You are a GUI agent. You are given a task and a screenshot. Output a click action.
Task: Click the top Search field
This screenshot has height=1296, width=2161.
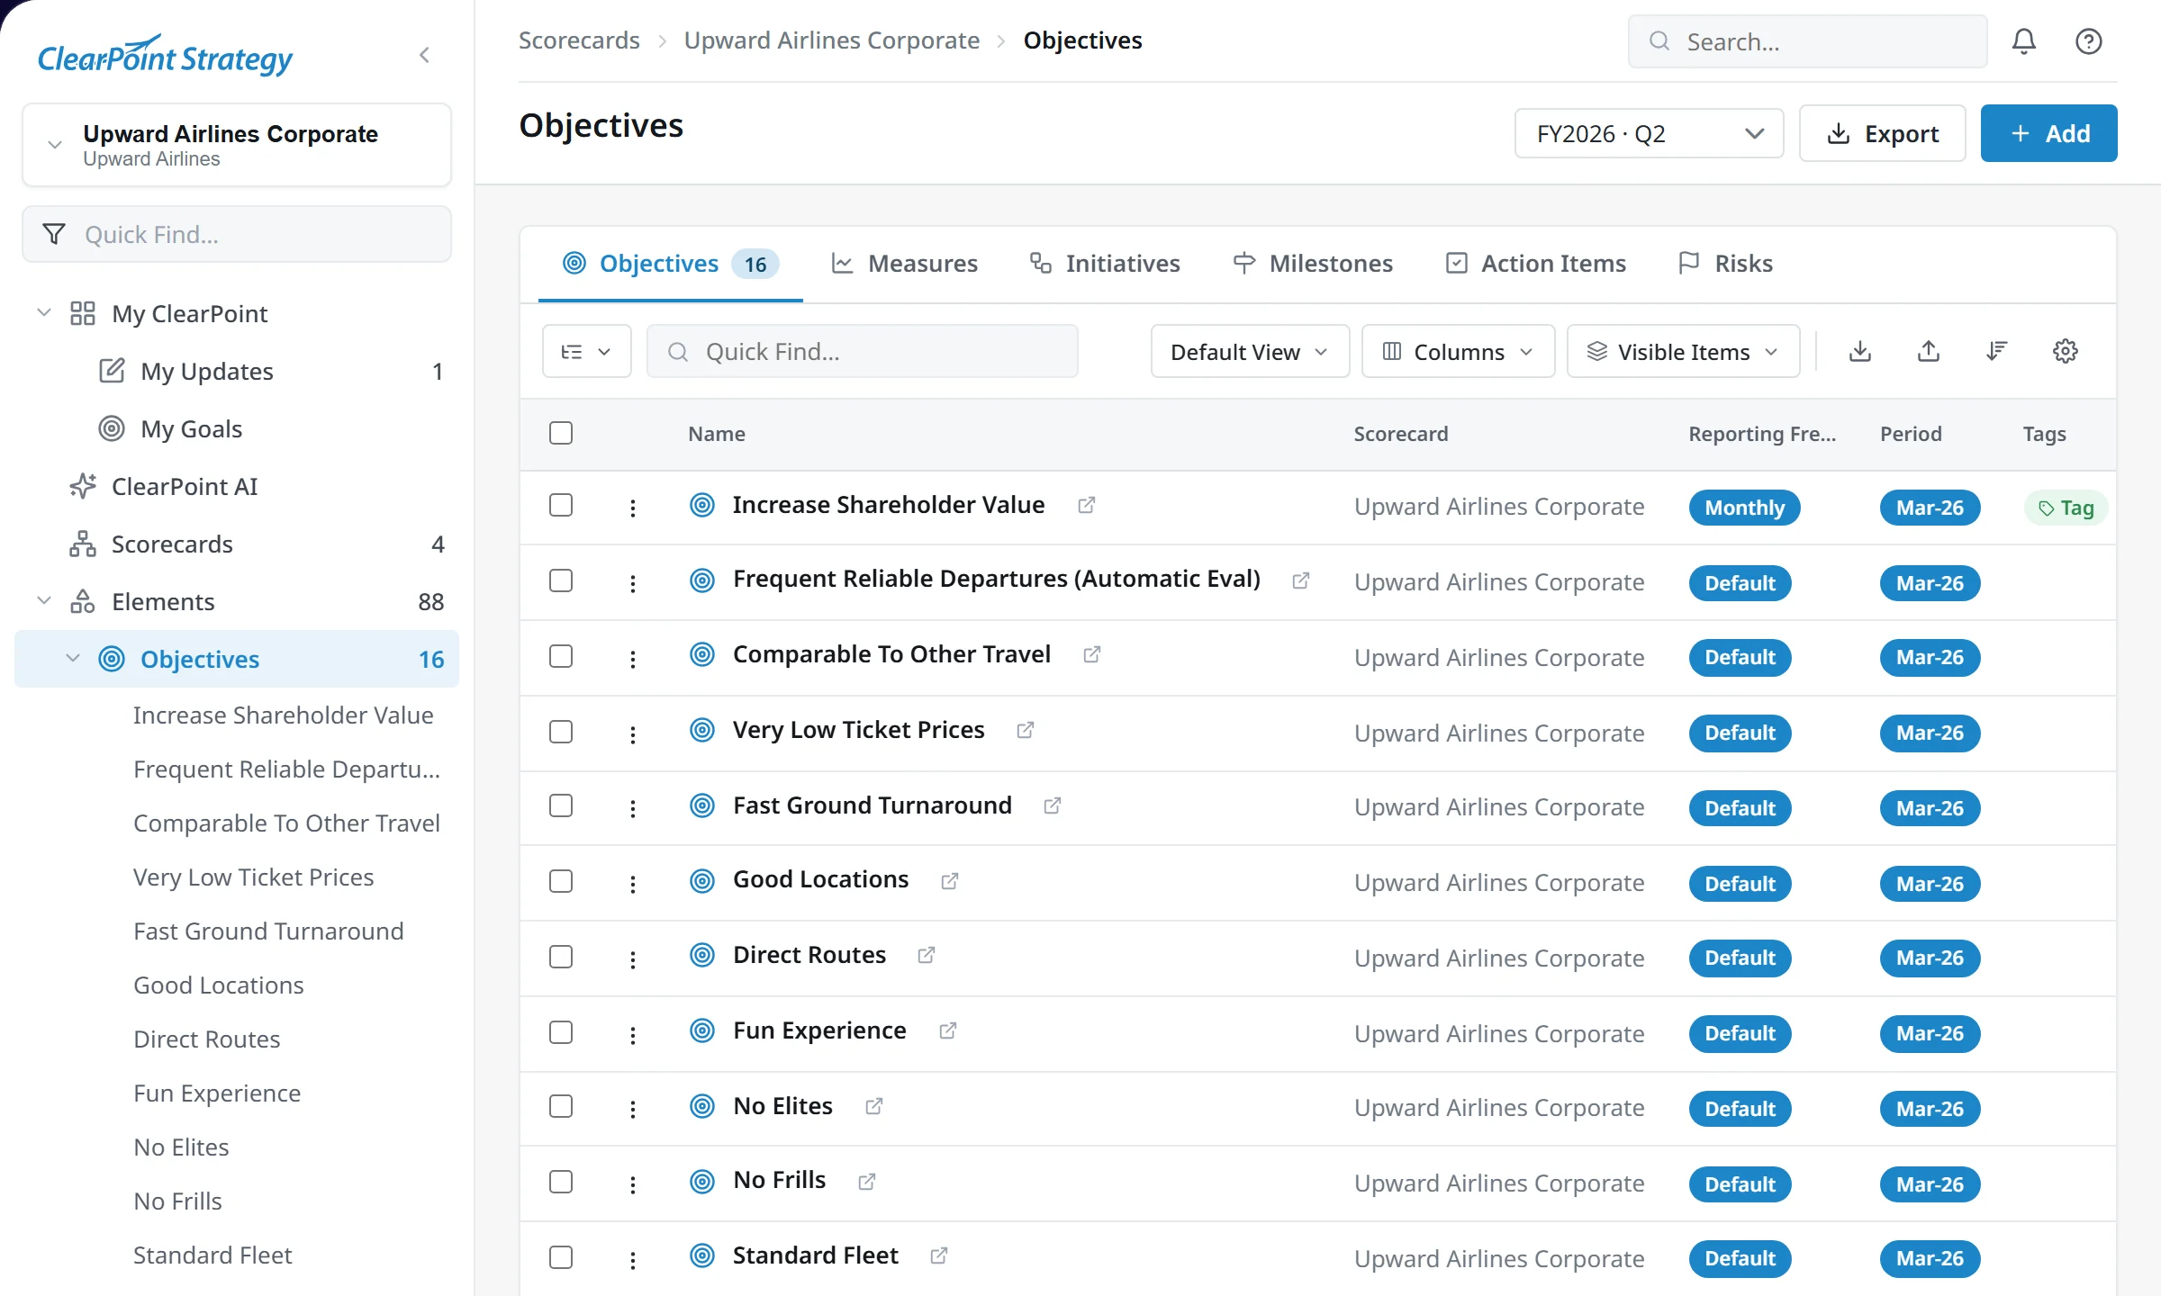1807,41
